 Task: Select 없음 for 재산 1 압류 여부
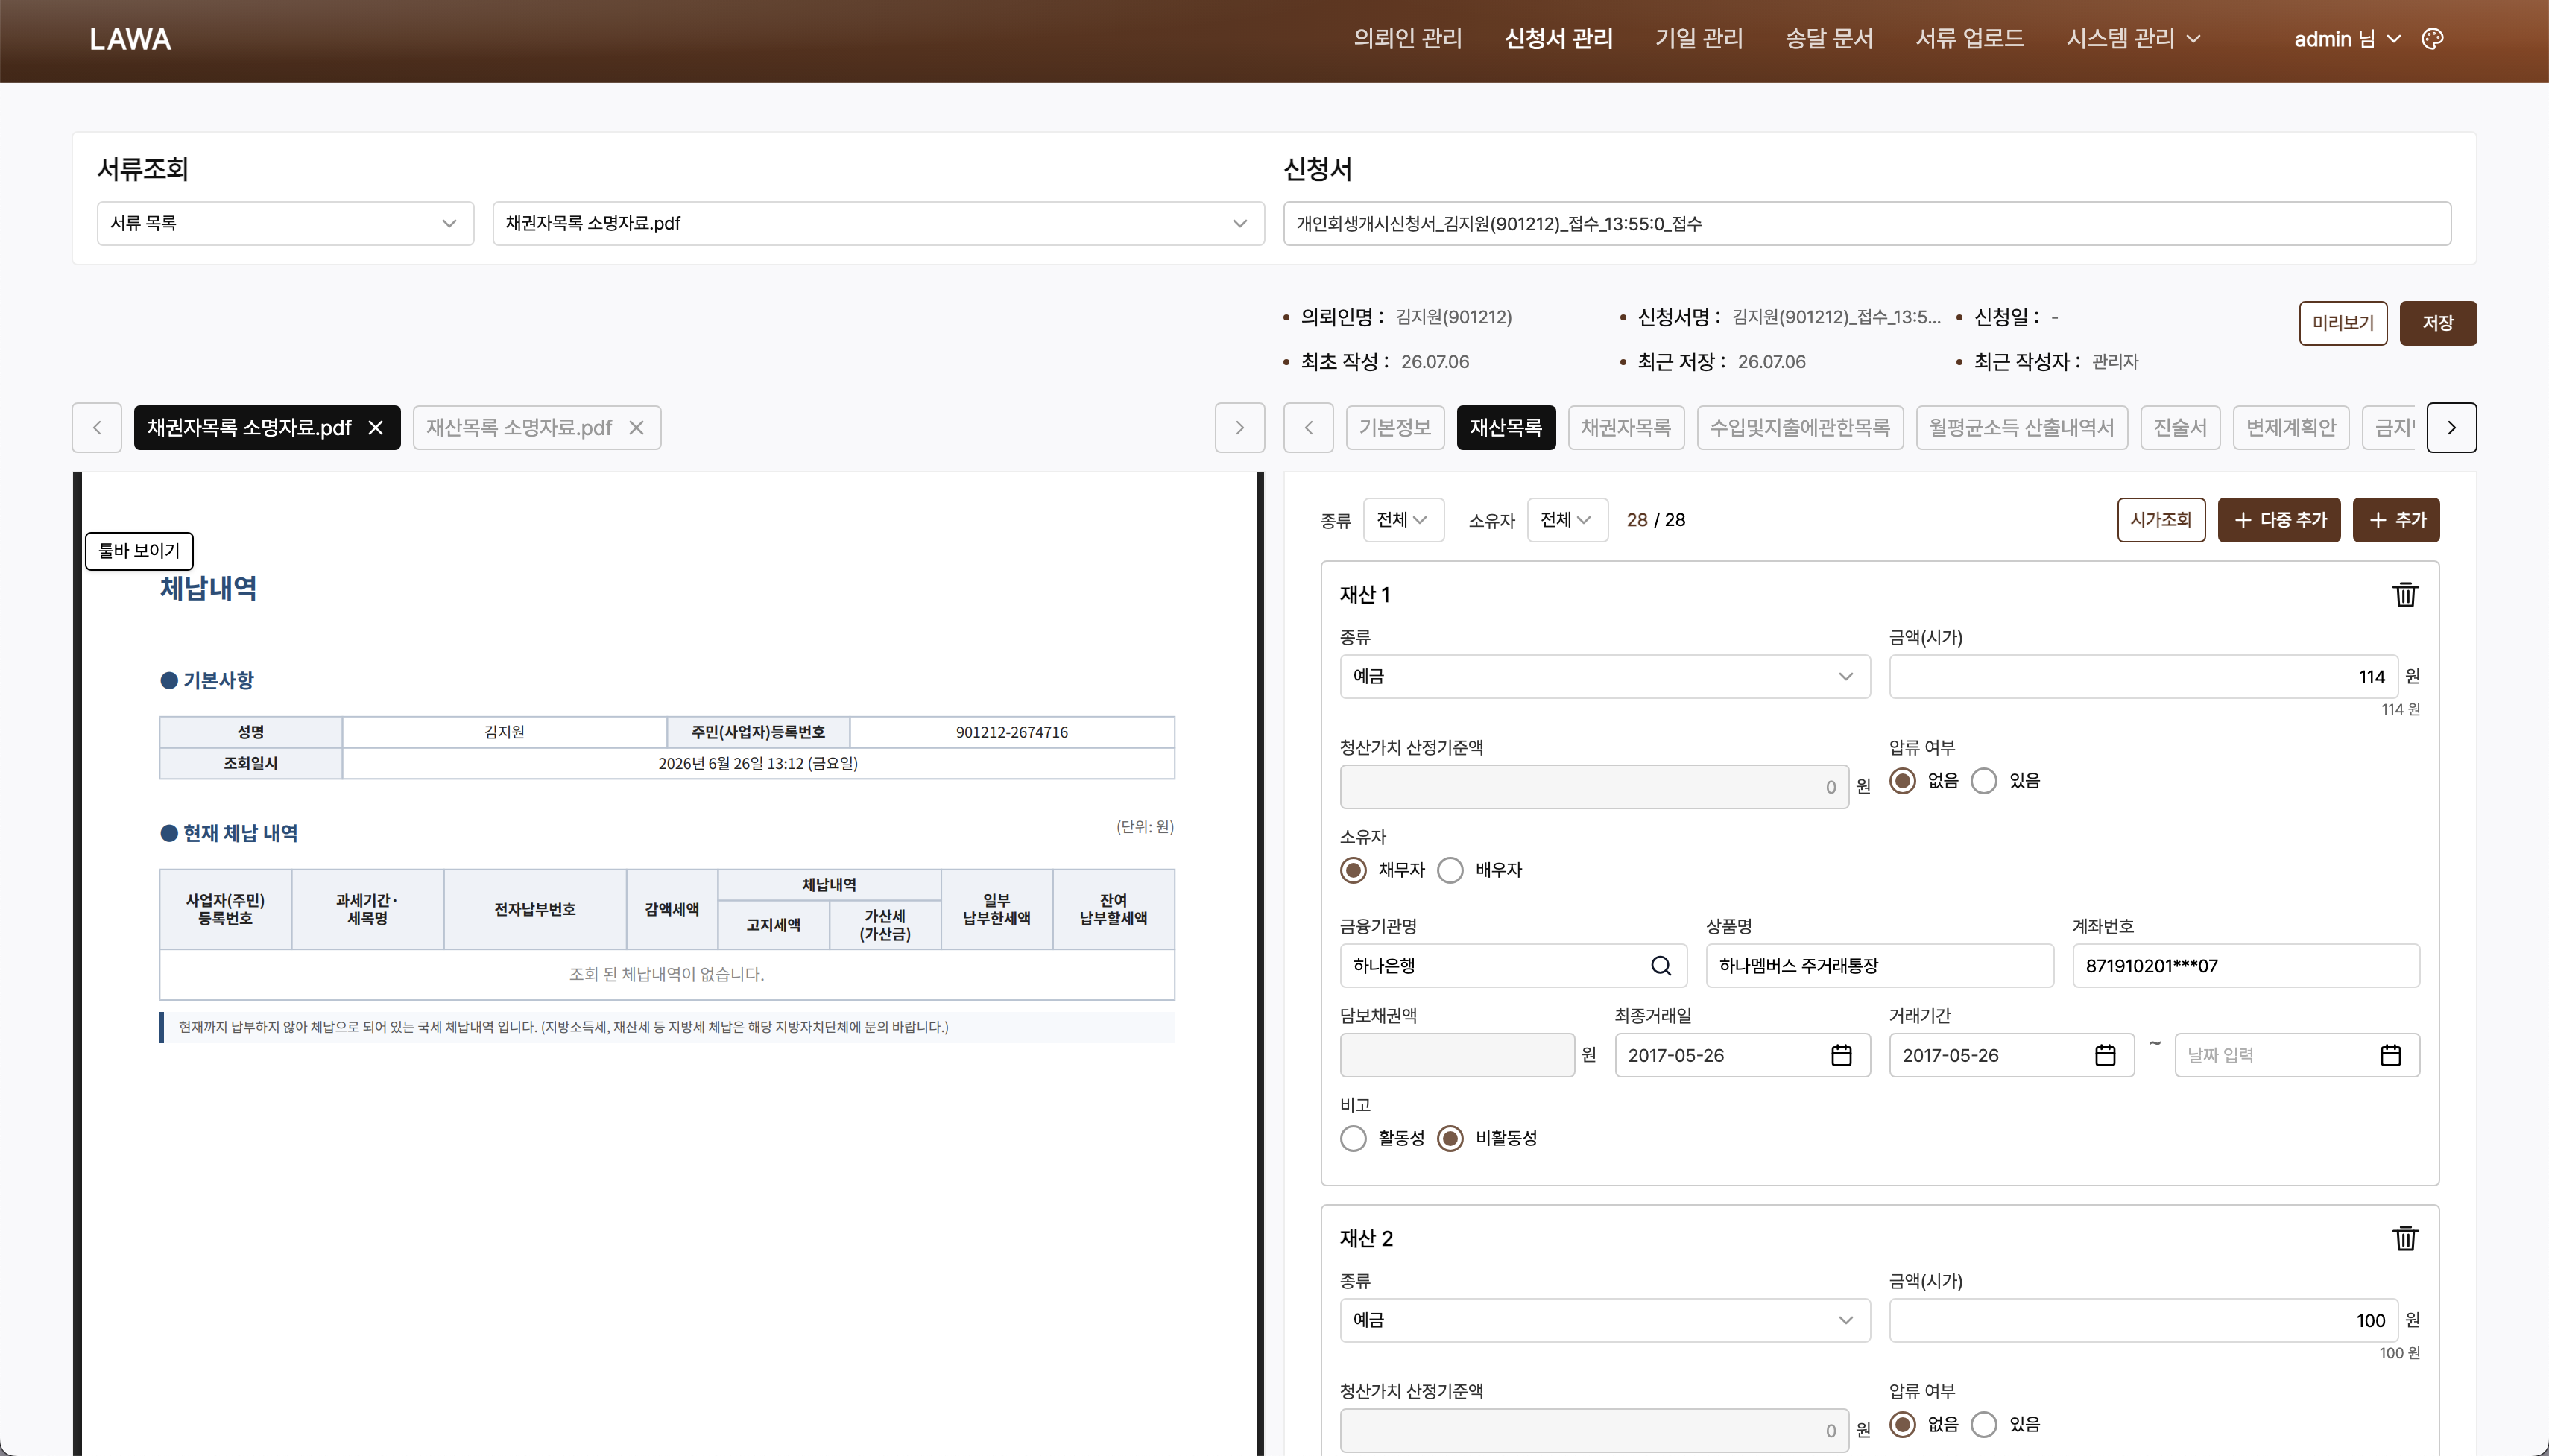[x=1903, y=781]
